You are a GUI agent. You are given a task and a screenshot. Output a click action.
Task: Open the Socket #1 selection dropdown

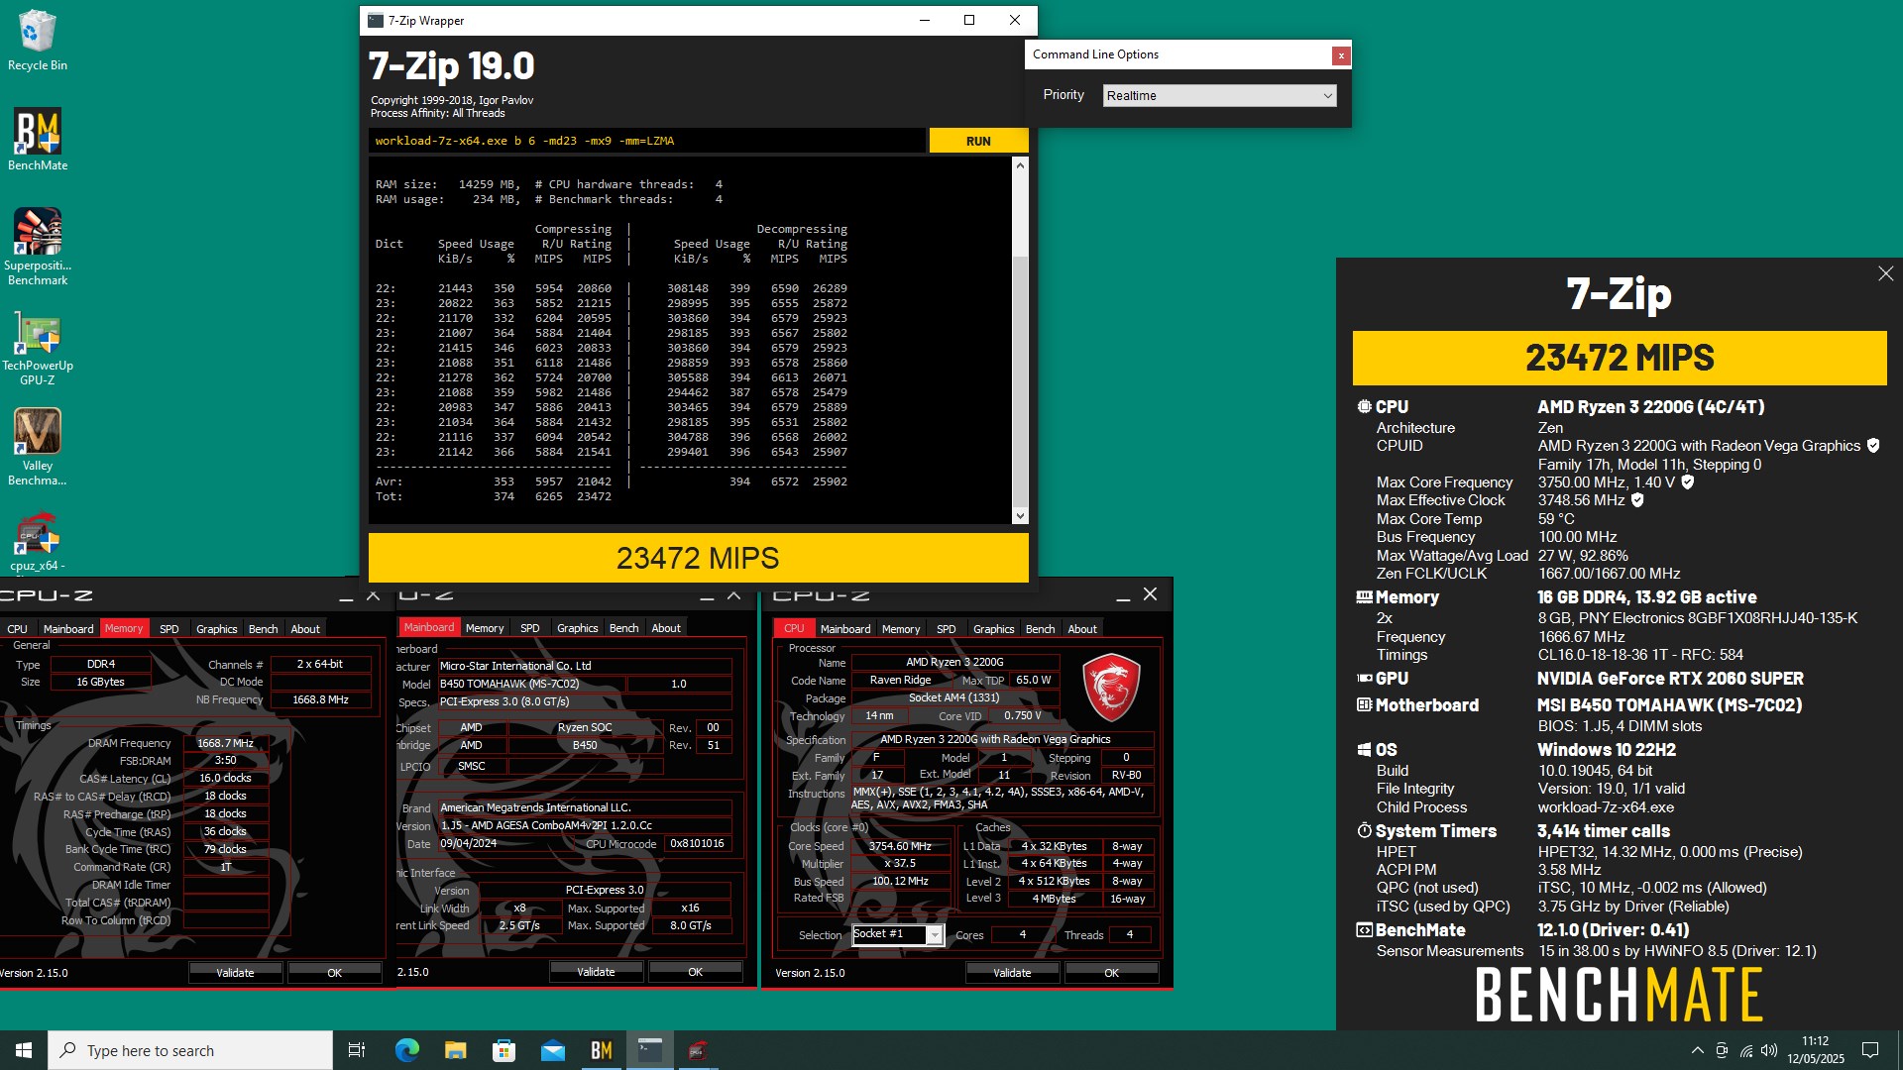(897, 934)
